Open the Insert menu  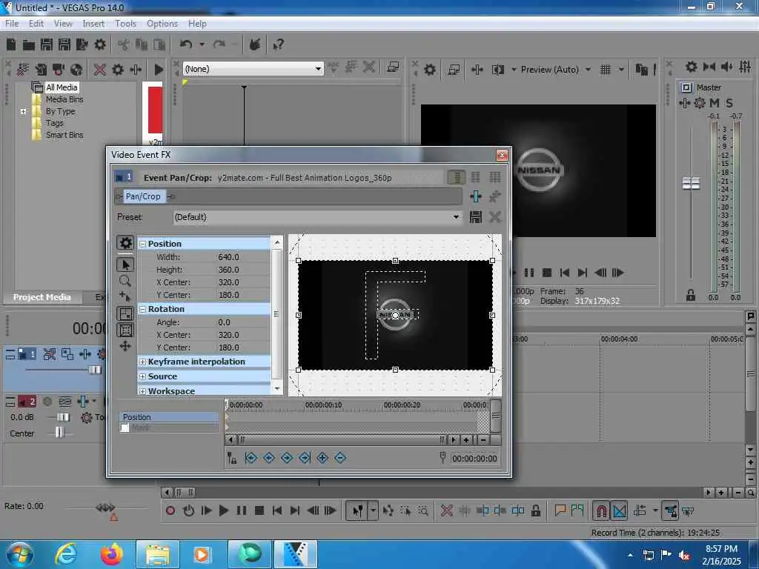(x=93, y=23)
